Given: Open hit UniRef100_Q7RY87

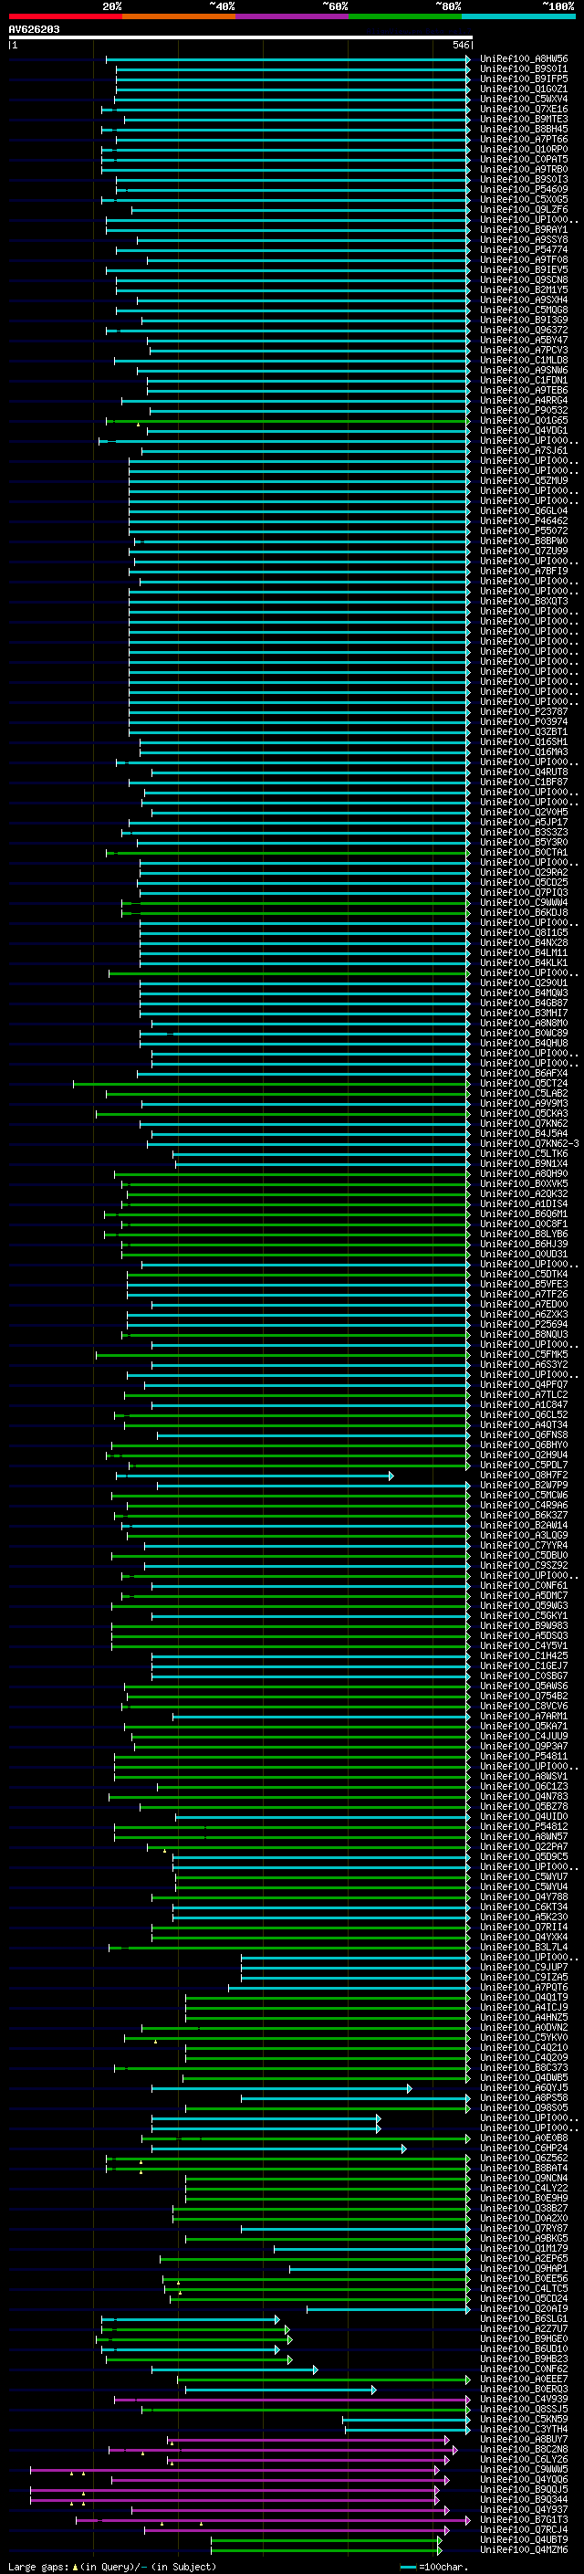Looking at the screenshot, I should coord(524,2229).
